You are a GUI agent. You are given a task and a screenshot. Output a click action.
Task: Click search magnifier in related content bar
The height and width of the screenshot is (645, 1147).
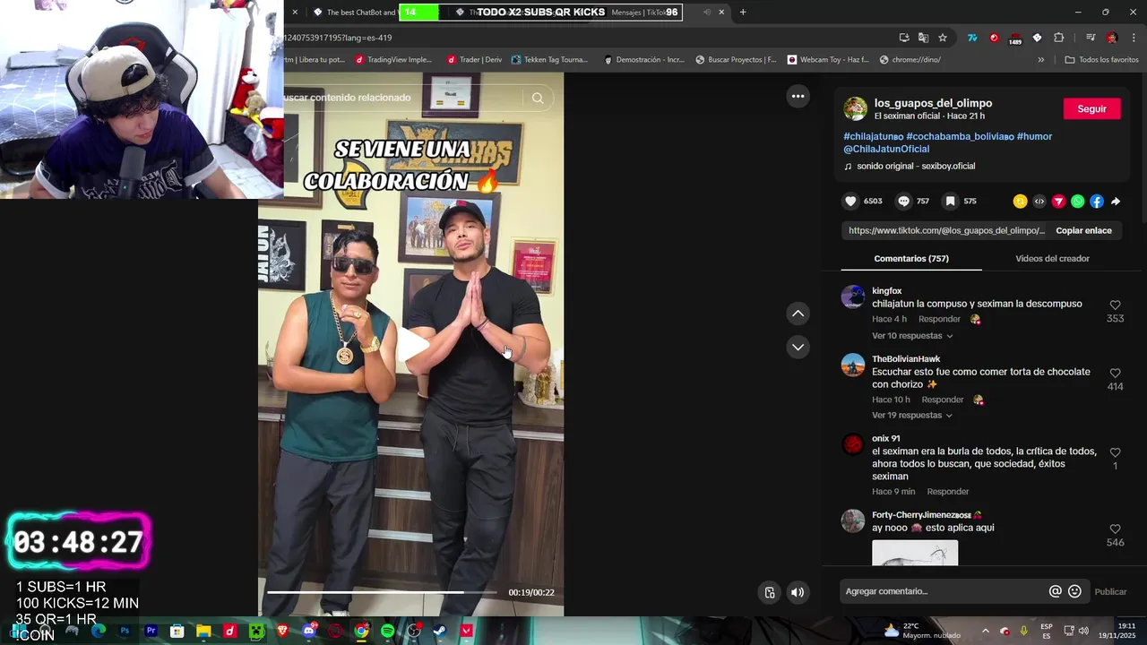point(538,98)
